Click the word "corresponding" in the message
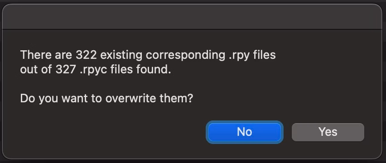The image size is (386, 163). [185, 56]
